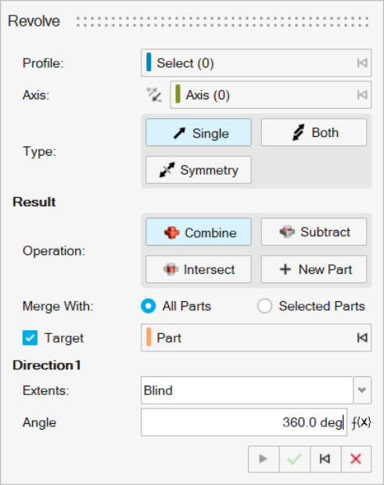The width and height of the screenshot is (384, 485).
Task: Select the Both revolve type
Action: pos(314,132)
